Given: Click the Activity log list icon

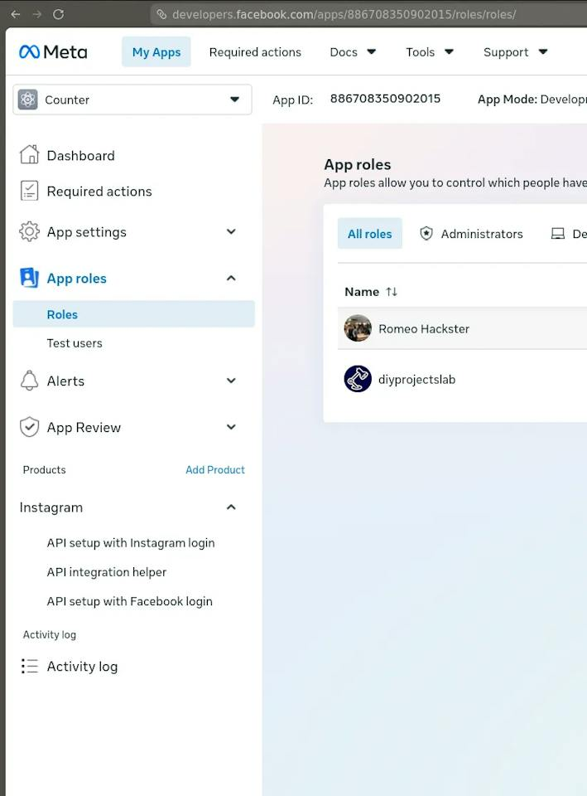Looking at the screenshot, I should pos(30,666).
